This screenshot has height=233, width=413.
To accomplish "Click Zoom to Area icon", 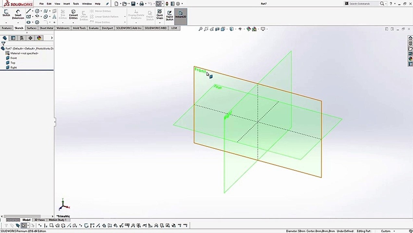I will click(x=206, y=29).
